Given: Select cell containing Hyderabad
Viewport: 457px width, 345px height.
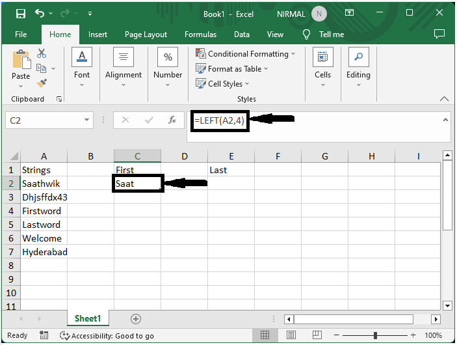Looking at the screenshot, I should (44, 252).
